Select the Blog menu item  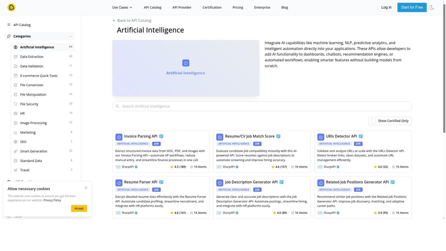[284, 7]
